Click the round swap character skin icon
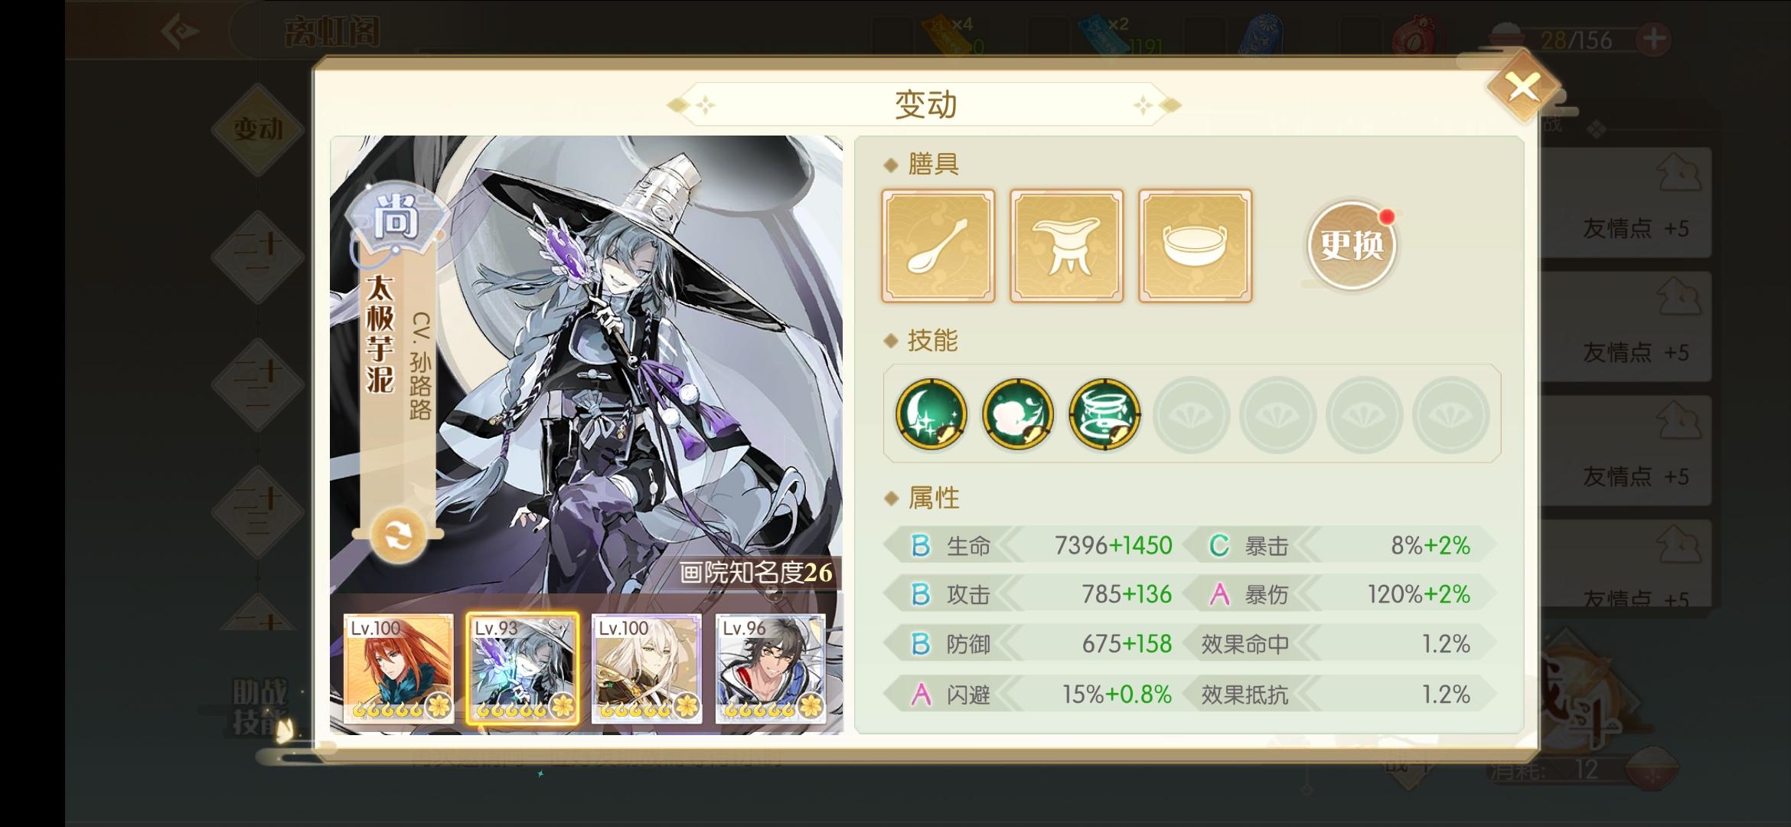 click(398, 535)
